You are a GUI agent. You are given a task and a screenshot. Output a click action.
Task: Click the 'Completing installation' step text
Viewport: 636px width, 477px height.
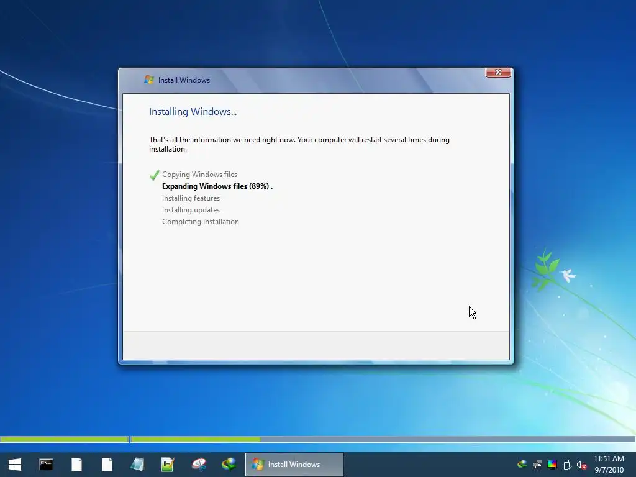click(201, 222)
